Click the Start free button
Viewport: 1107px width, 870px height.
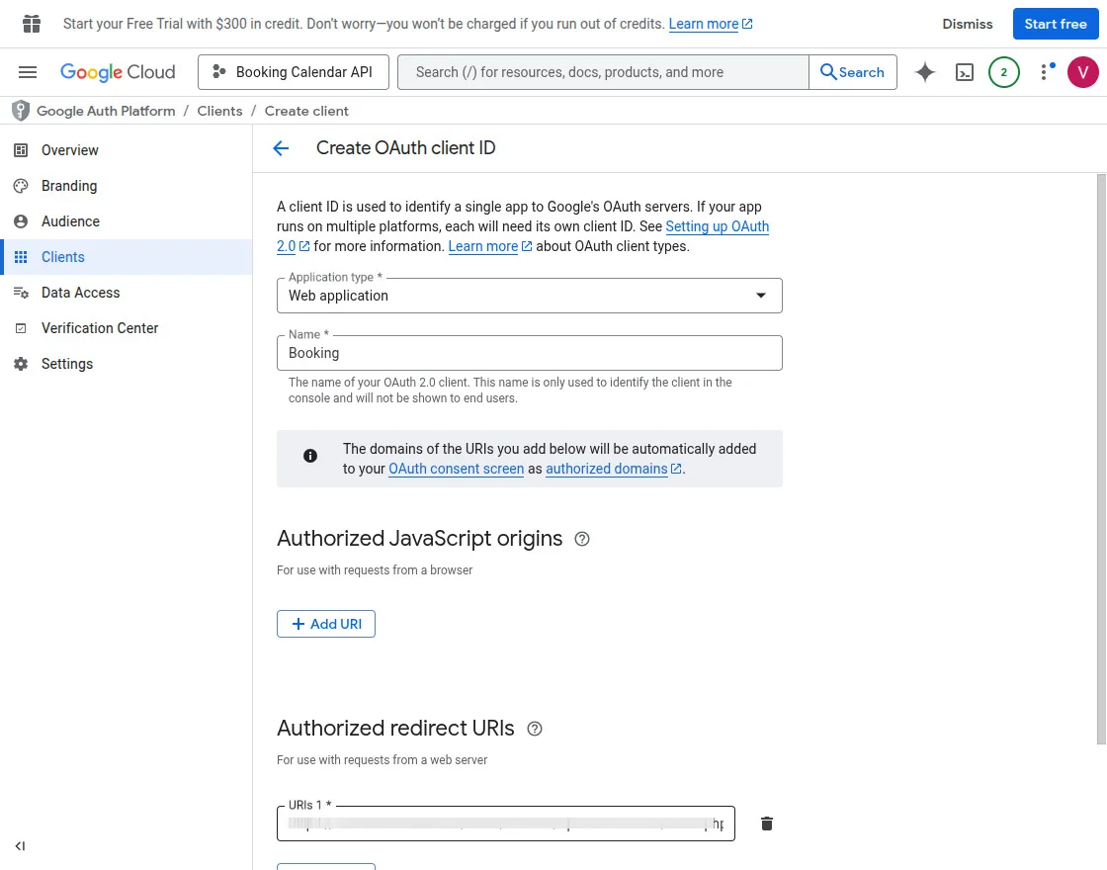(x=1056, y=23)
